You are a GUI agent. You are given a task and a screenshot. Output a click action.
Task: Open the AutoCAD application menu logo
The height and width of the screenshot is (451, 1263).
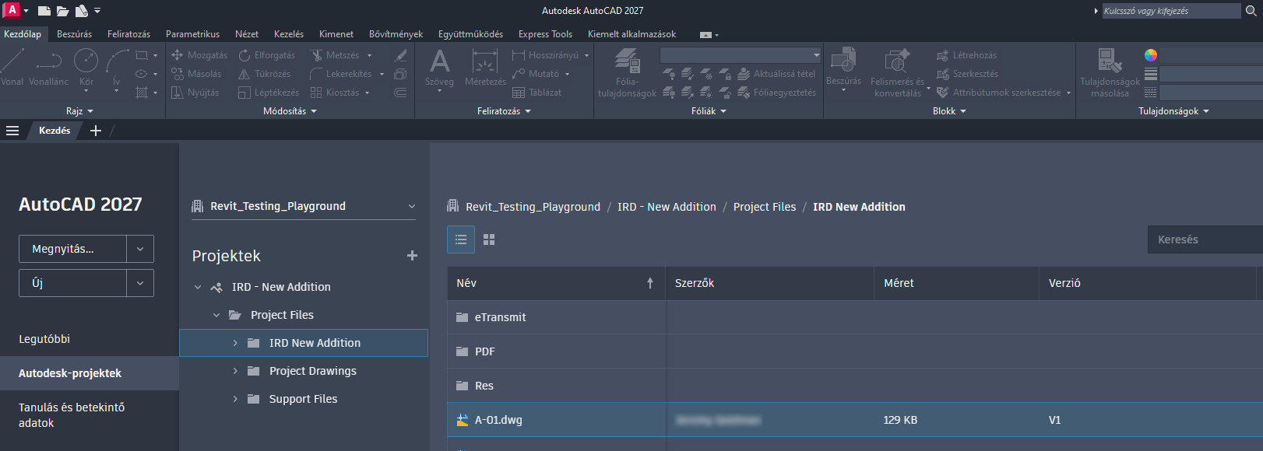(12, 10)
